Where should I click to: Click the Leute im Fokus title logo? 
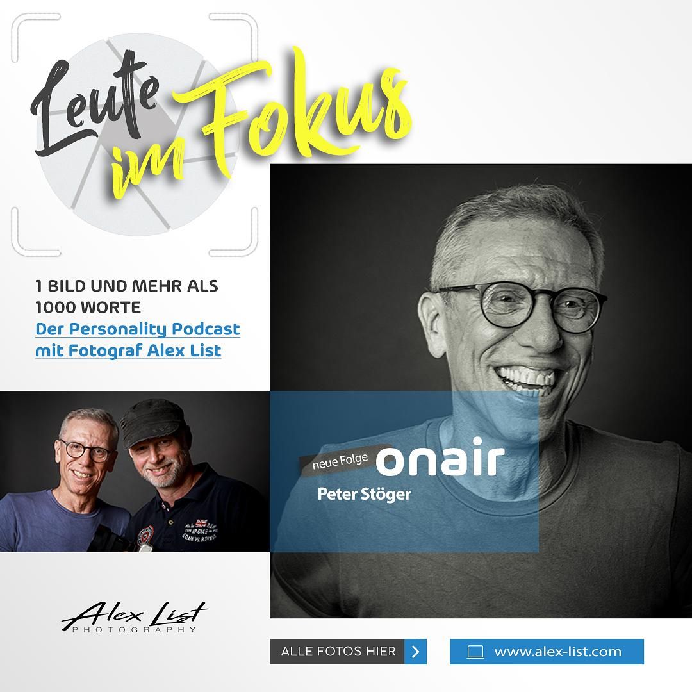click(x=220, y=124)
